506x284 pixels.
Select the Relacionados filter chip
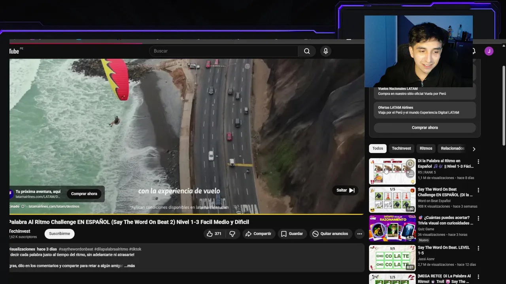pos(452,148)
